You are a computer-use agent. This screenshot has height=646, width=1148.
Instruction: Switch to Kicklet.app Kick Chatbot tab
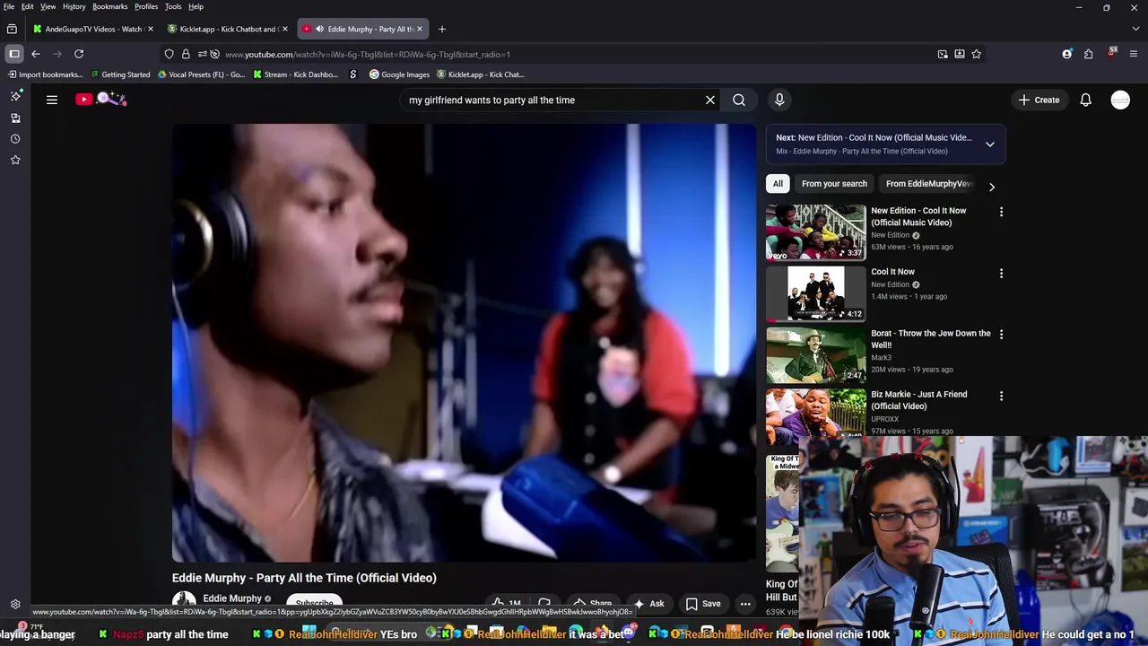[229, 29]
